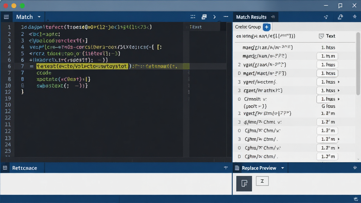This screenshot has height=203, width=361.
Task: Click the icon at the right end of the status bar
Action: [356, 199]
